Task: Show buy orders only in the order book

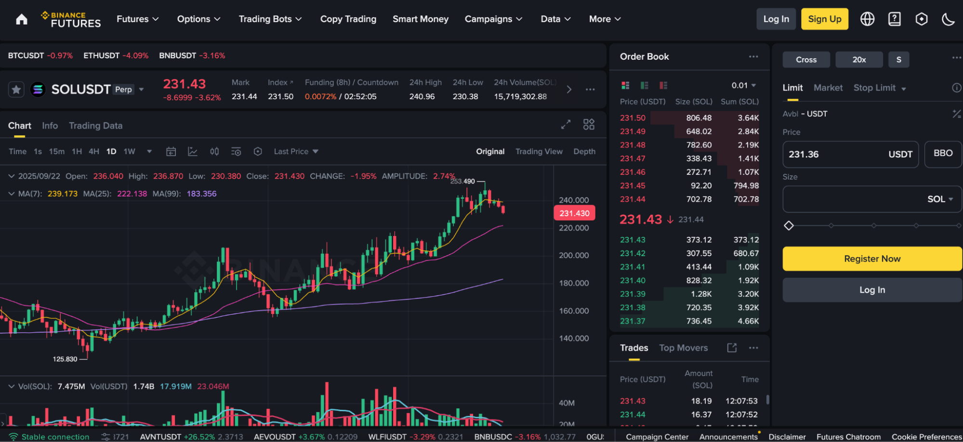Action: click(644, 86)
